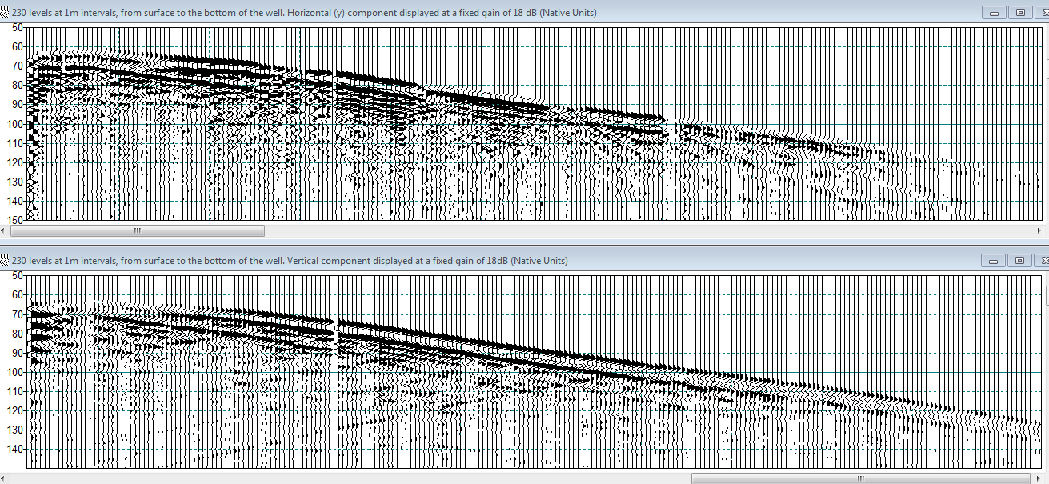1049x484 pixels.
Task: Select the Vertical component window title text
Action: 290,261
